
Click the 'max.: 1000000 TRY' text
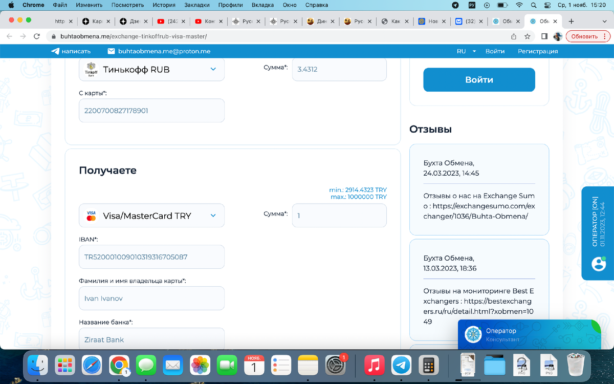(359, 197)
